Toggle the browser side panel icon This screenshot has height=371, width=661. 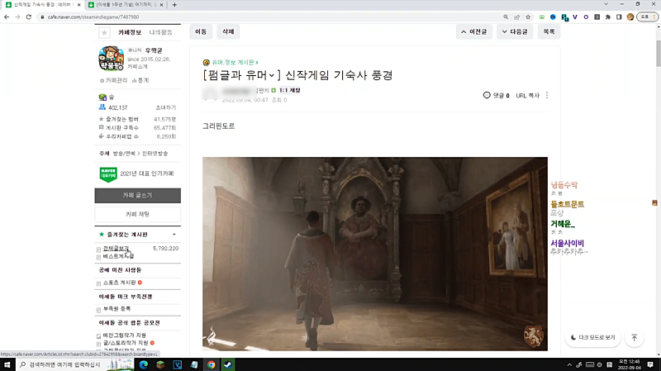pyautogui.click(x=619, y=17)
